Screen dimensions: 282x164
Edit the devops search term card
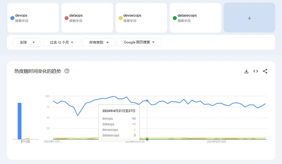pos(33,18)
